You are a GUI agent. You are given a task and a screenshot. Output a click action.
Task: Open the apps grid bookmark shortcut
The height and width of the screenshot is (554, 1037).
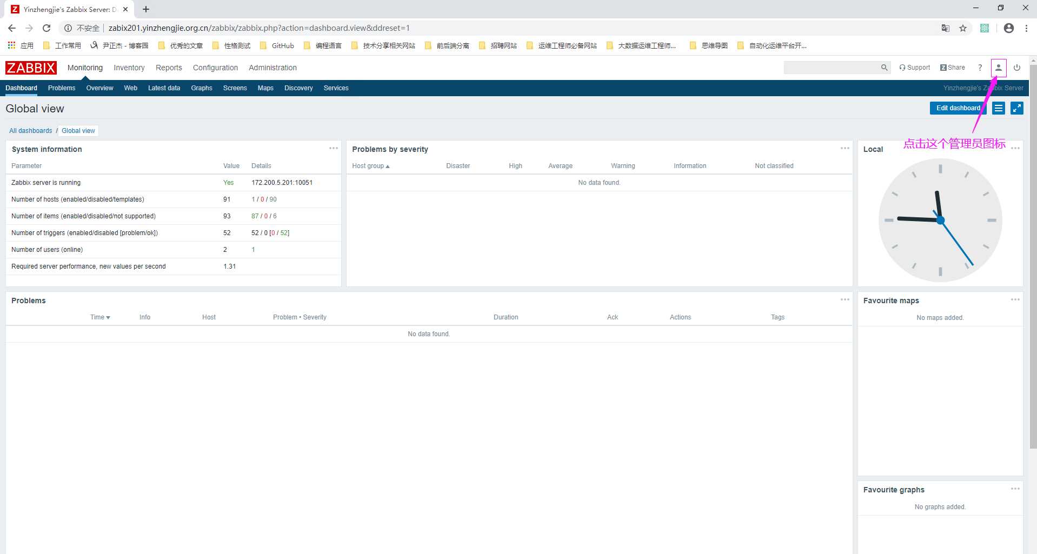(x=20, y=45)
